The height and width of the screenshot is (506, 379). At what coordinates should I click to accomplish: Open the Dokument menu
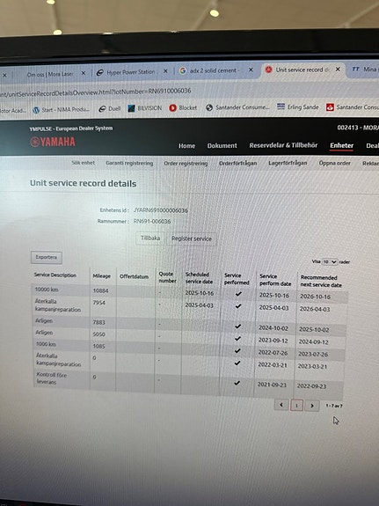(222, 145)
